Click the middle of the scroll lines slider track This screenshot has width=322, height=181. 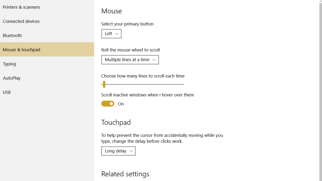tap(143, 84)
